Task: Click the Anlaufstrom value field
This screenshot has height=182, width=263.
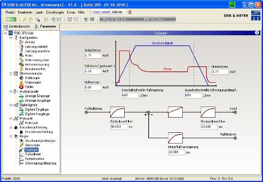Action: [93, 56]
